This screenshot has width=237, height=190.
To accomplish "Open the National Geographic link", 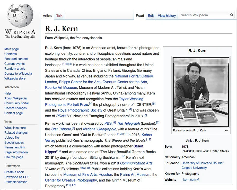I will 99,129.
